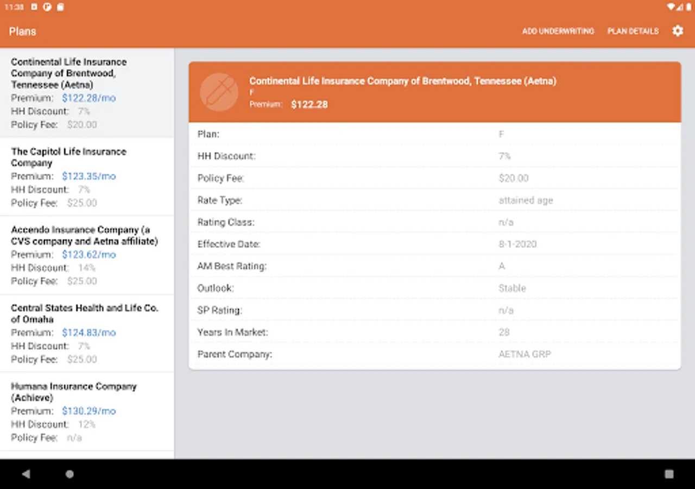The image size is (695, 489).
Task: Tap the Android back navigation button
Action: point(26,474)
